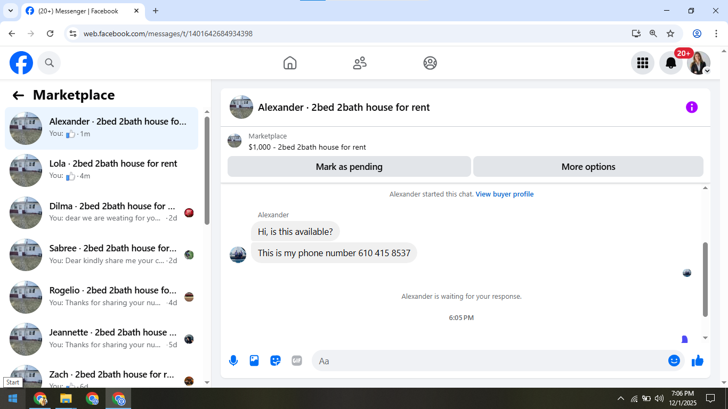
Task: Reload the page
Action: click(x=50, y=34)
